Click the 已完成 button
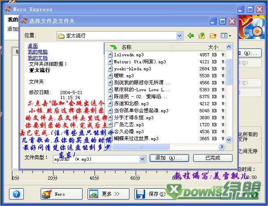268x206 pixels. point(213,158)
